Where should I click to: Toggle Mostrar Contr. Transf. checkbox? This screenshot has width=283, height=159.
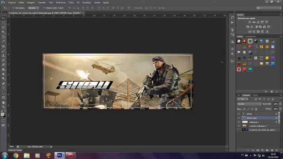[44, 8]
